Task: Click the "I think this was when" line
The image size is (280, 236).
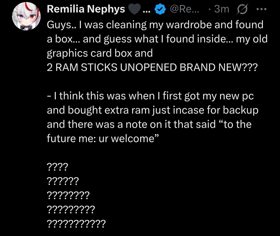Action: 150,96
